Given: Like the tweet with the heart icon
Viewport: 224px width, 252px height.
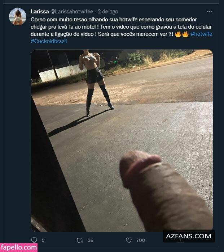Looking at the screenshot, I should (x=129, y=240).
